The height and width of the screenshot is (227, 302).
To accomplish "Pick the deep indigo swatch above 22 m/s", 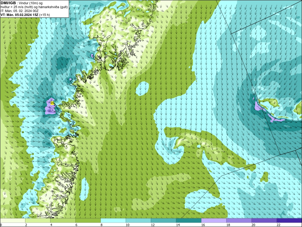I will point(289,220).
